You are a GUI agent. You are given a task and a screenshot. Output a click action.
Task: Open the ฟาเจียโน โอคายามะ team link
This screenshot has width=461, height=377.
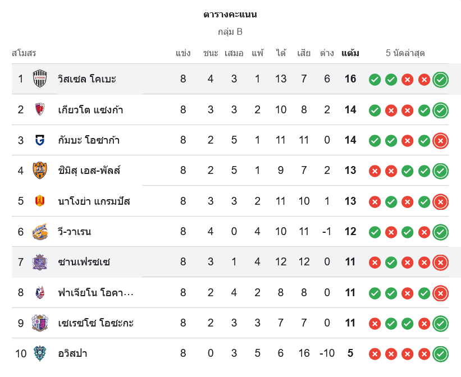(95, 293)
